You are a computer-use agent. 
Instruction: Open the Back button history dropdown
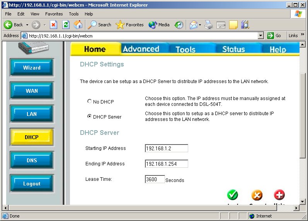tap(27, 25)
